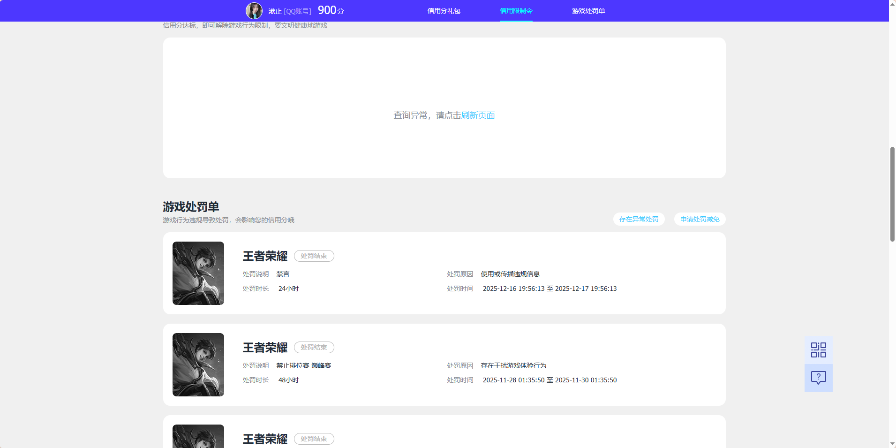The width and height of the screenshot is (896, 448).
Task: Click the user avatar in the header
Action: (x=254, y=11)
